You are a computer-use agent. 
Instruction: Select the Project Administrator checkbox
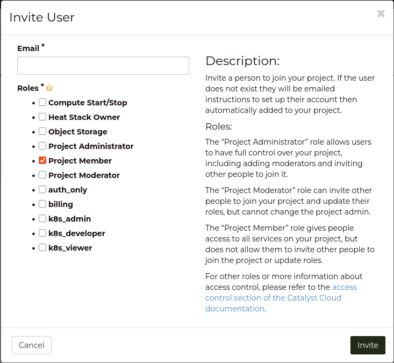pyautogui.click(x=42, y=146)
